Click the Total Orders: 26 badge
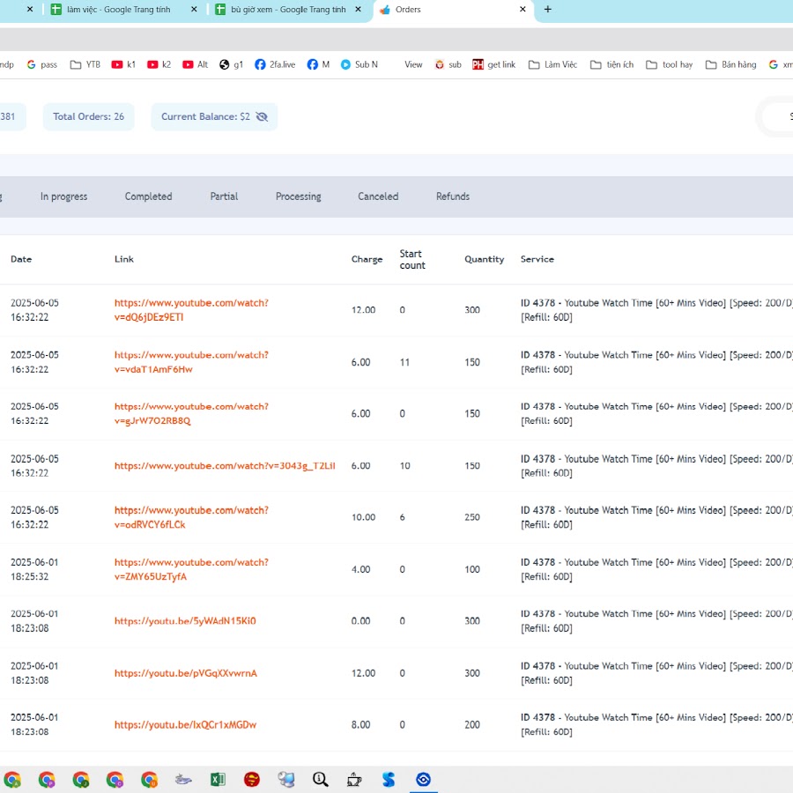Screen dimensions: 793x793 [88, 117]
